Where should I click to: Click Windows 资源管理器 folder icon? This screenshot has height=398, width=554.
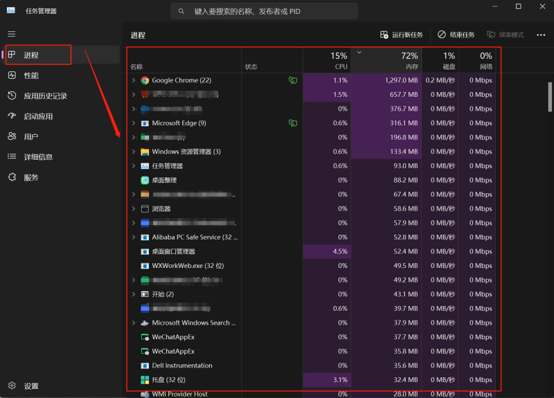click(145, 152)
